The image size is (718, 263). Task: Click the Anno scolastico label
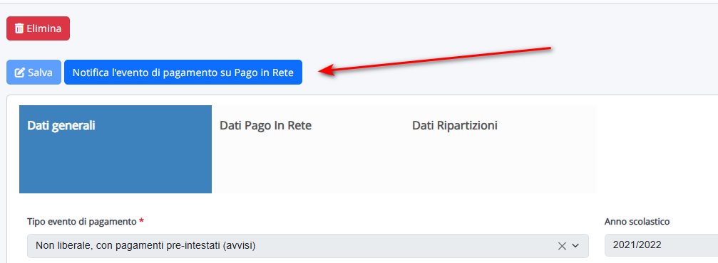(x=637, y=222)
